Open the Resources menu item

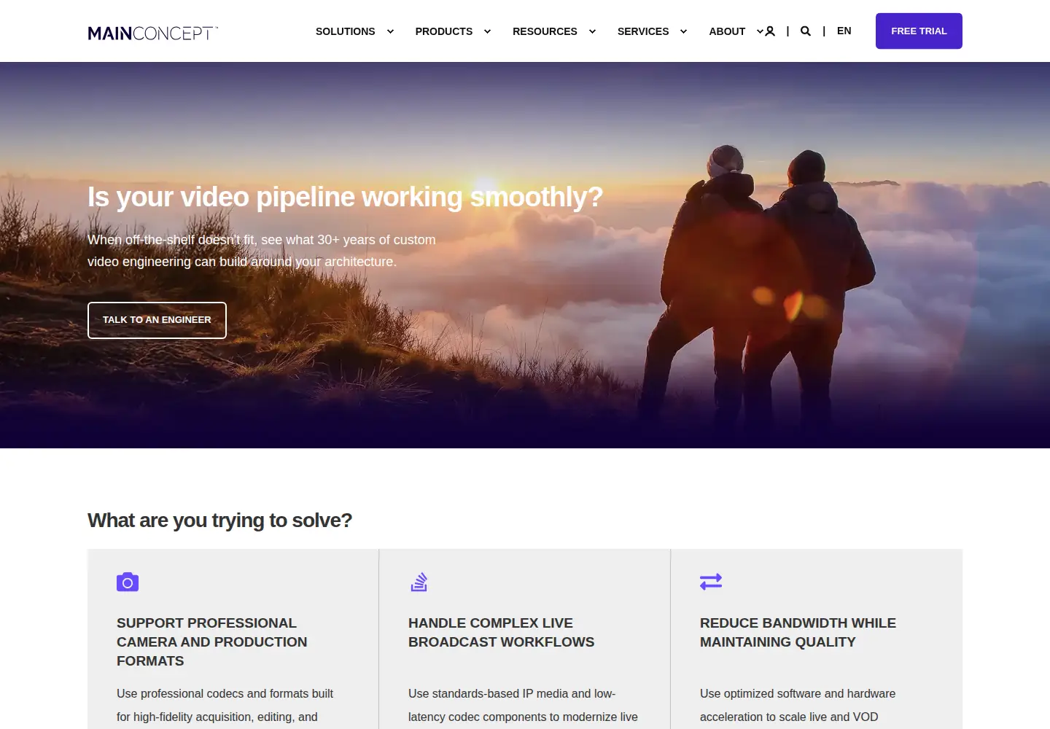point(545,31)
